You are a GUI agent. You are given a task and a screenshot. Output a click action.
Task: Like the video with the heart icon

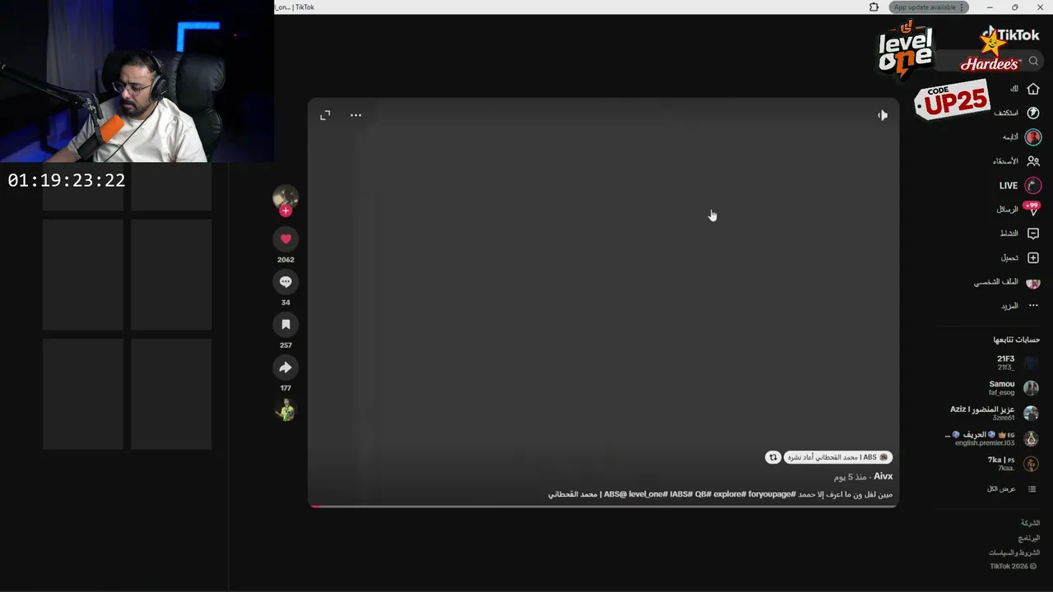(285, 238)
